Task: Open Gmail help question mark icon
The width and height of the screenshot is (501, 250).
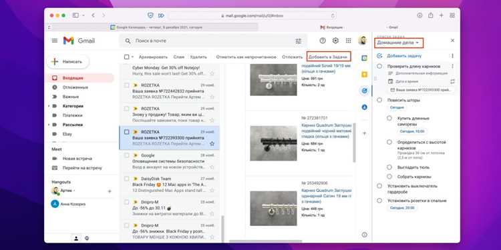Action: [323, 41]
